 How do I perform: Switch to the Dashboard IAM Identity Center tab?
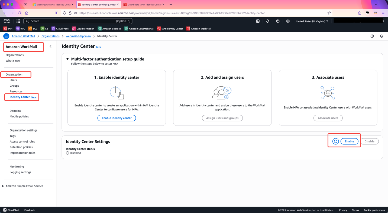[144, 5]
